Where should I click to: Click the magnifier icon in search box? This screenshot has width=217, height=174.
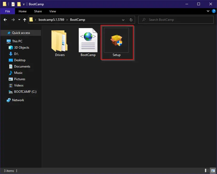tap(144, 20)
